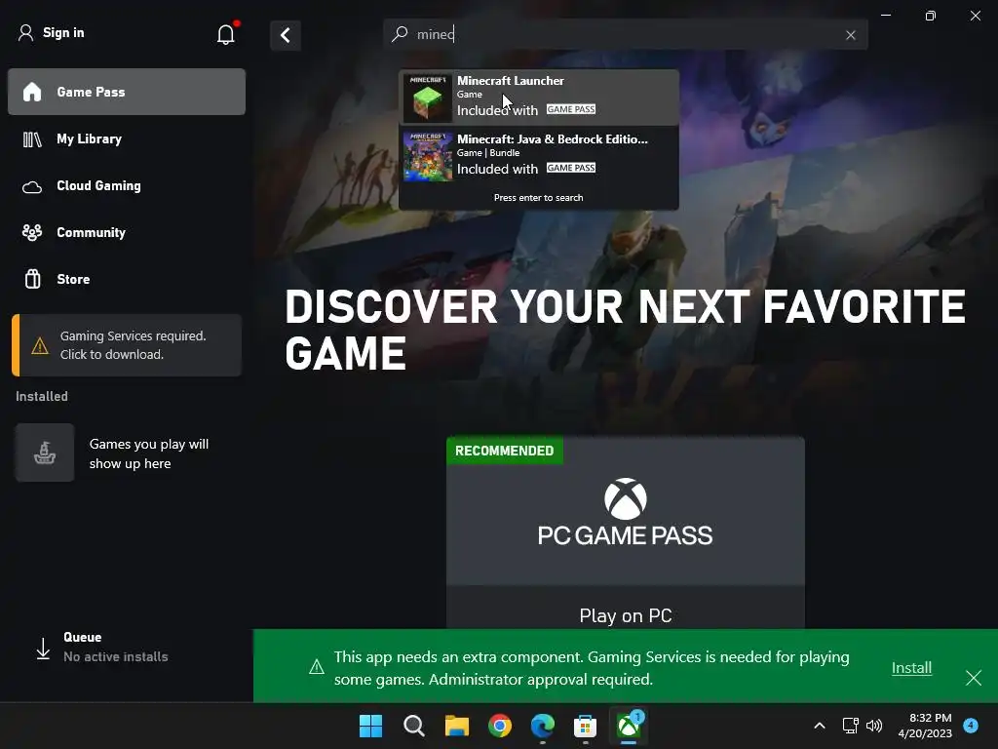Click the Xbox logo in the Game Pass card
Viewport: 998px width, 749px height.
coord(625,498)
